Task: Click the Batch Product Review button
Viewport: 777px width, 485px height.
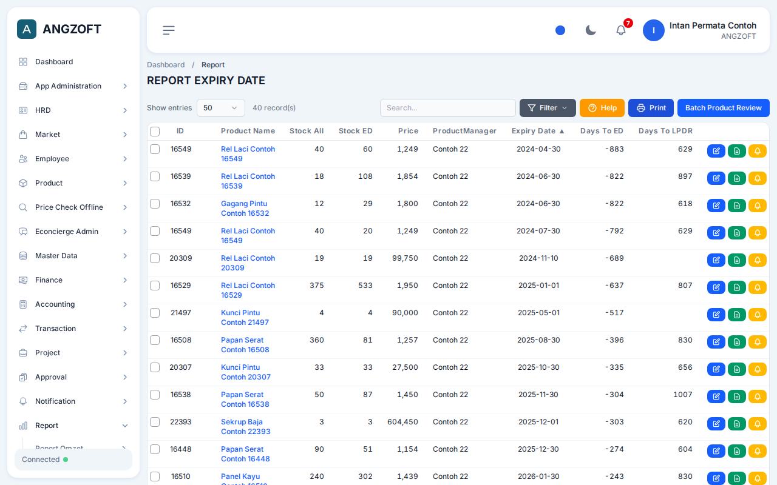Action: pos(724,108)
